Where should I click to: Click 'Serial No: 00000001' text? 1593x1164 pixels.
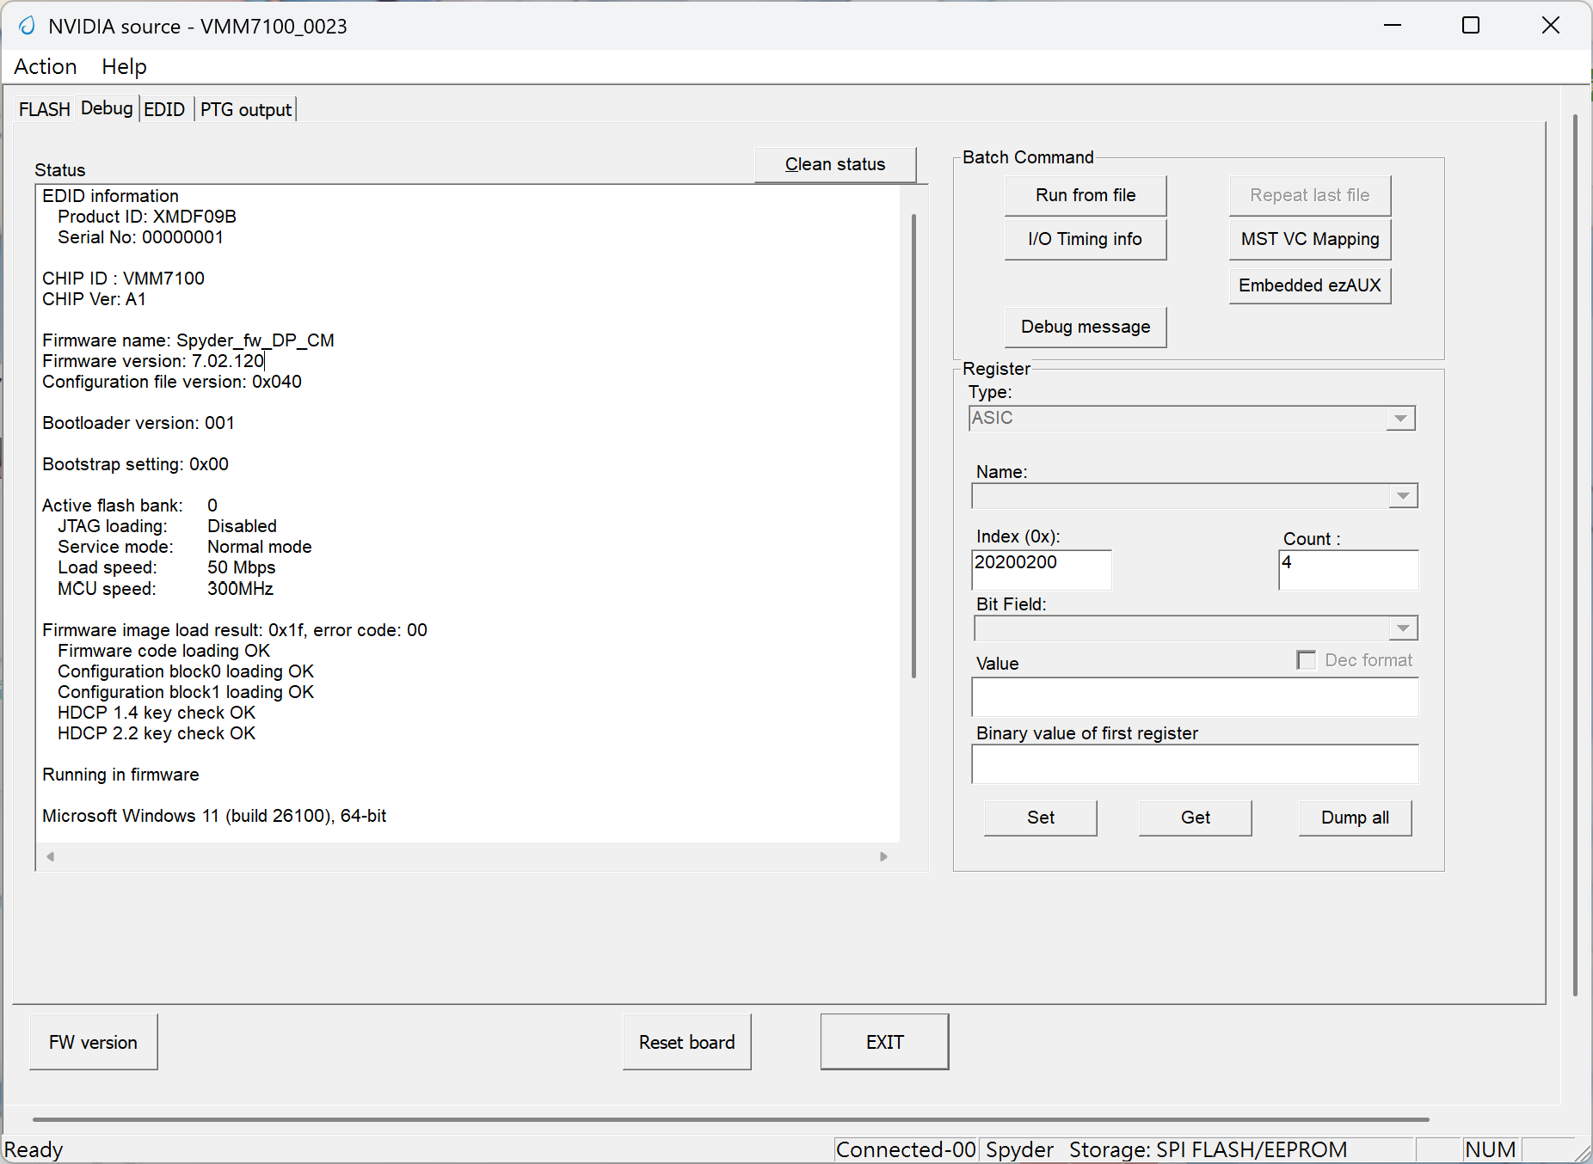[x=140, y=237]
